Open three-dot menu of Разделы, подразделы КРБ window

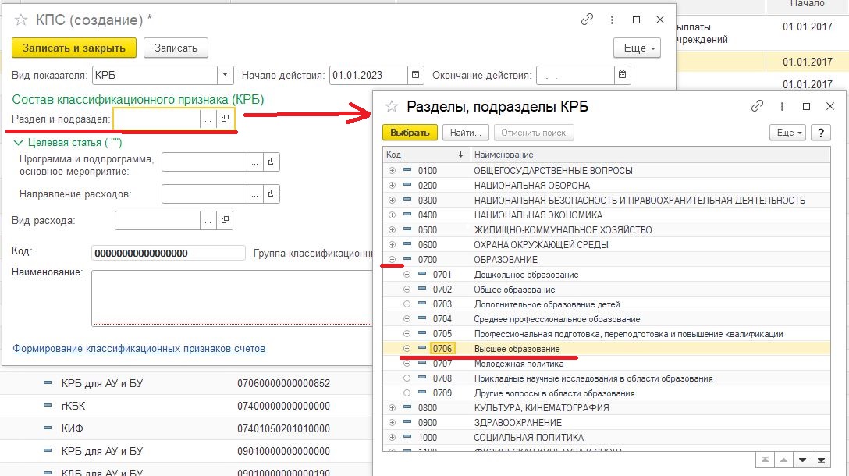pyautogui.click(x=782, y=106)
